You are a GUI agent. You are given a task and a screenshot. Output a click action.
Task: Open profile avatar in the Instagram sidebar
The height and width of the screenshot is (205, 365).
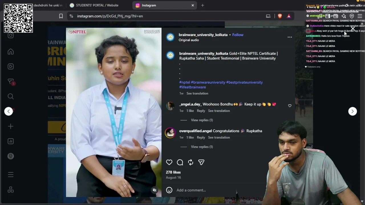11,156
